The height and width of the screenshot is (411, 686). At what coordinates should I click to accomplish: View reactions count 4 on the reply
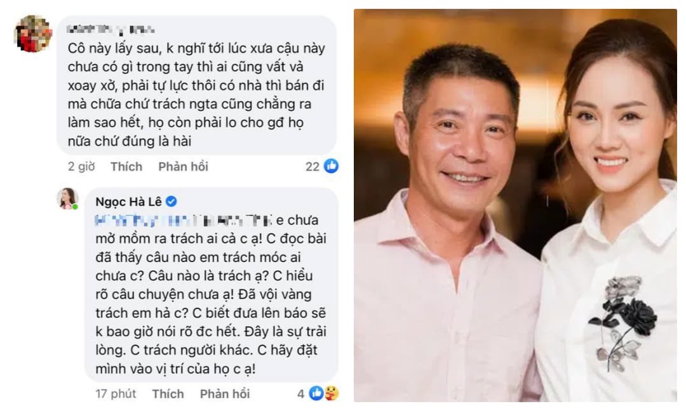[301, 394]
